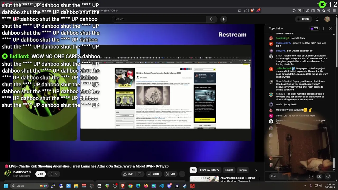This screenshot has width=338, height=190.
Task: Click JailBroke Spirit username in chat
Action: tap(284, 68)
